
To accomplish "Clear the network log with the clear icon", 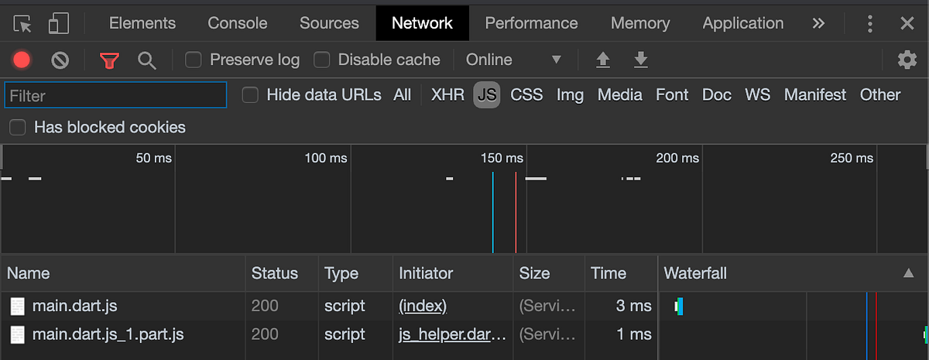I will coord(60,60).
